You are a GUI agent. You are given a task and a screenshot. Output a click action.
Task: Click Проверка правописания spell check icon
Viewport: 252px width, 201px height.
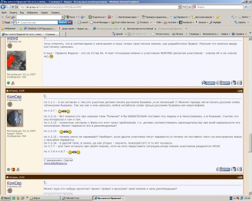[x=143, y=17]
